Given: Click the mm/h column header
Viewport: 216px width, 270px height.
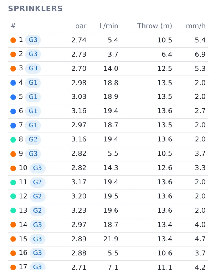Looking at the screenshot, I should [x=196, y=26].
